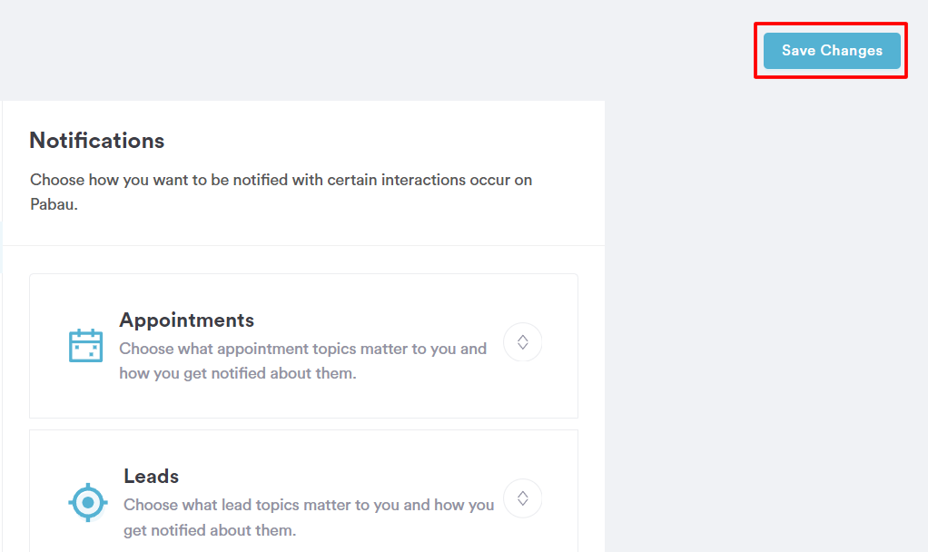Screen dimensions: 928x552
Task: Select the Appointments heading
Action: pyautogui.click(x=186, y=320)
